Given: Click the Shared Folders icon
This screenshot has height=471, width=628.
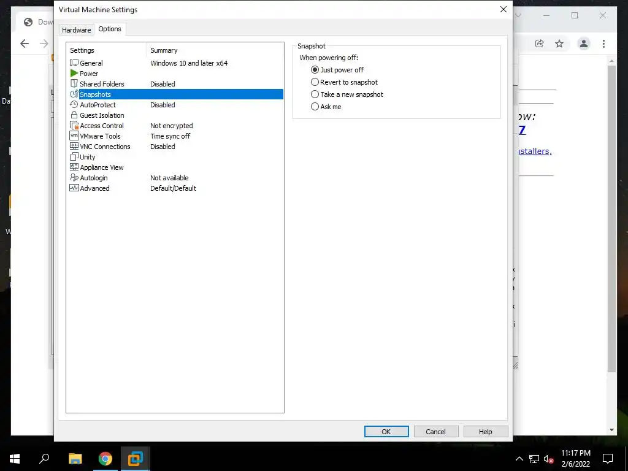Looking at the screenshot, I should (74, 83).
